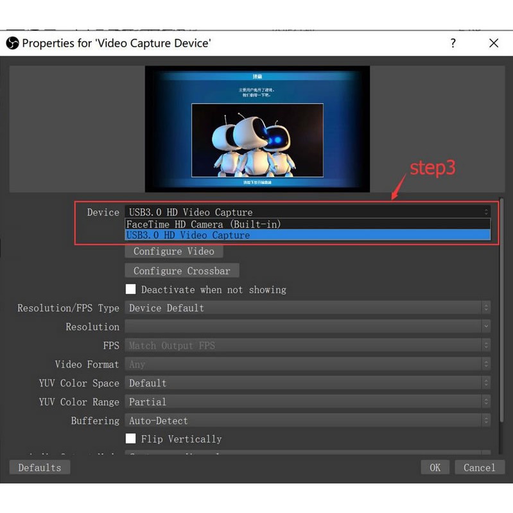
Task: Enable Deactivate when not showing checkbox
Action: 131,290
